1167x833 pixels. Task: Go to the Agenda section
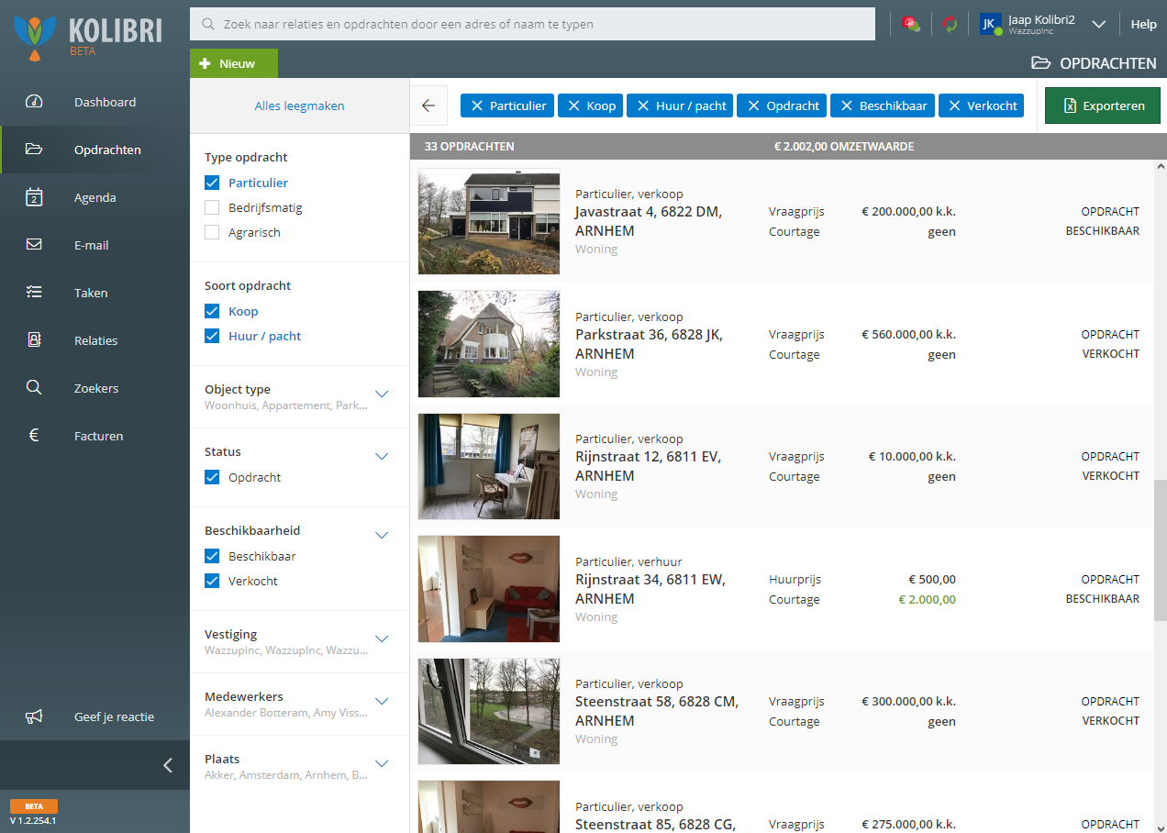coord(94,197)
